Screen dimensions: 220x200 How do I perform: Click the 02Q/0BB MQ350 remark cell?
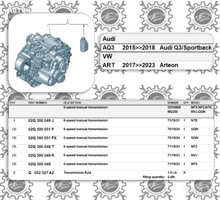point(174,109)
